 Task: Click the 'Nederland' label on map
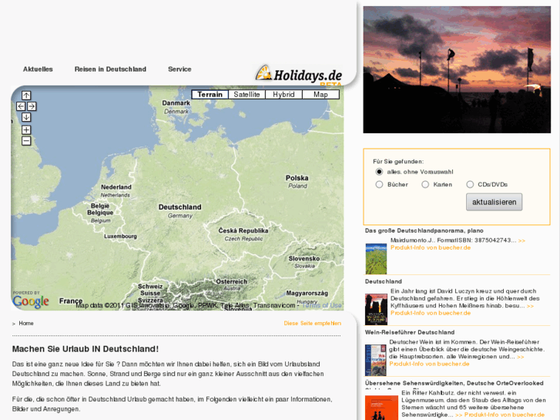tap(116, 187)
